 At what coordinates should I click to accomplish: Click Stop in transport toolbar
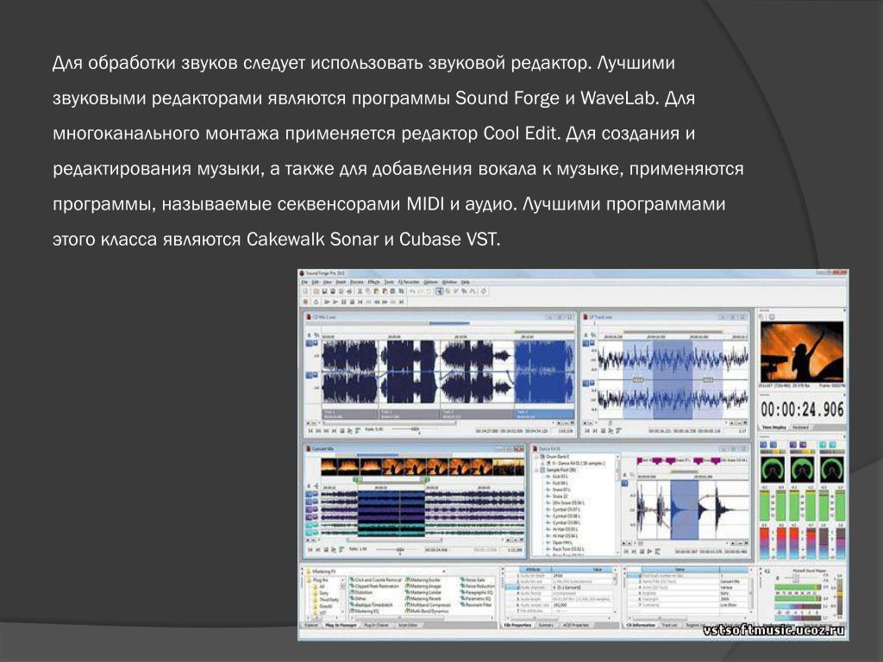click(352, 302)
